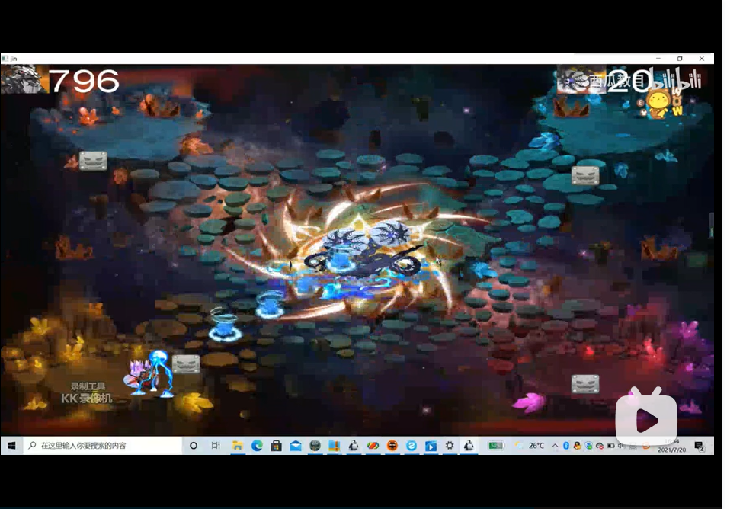
Task: Open Microsoft Store shopping bag icon
Action: [277, 446]
